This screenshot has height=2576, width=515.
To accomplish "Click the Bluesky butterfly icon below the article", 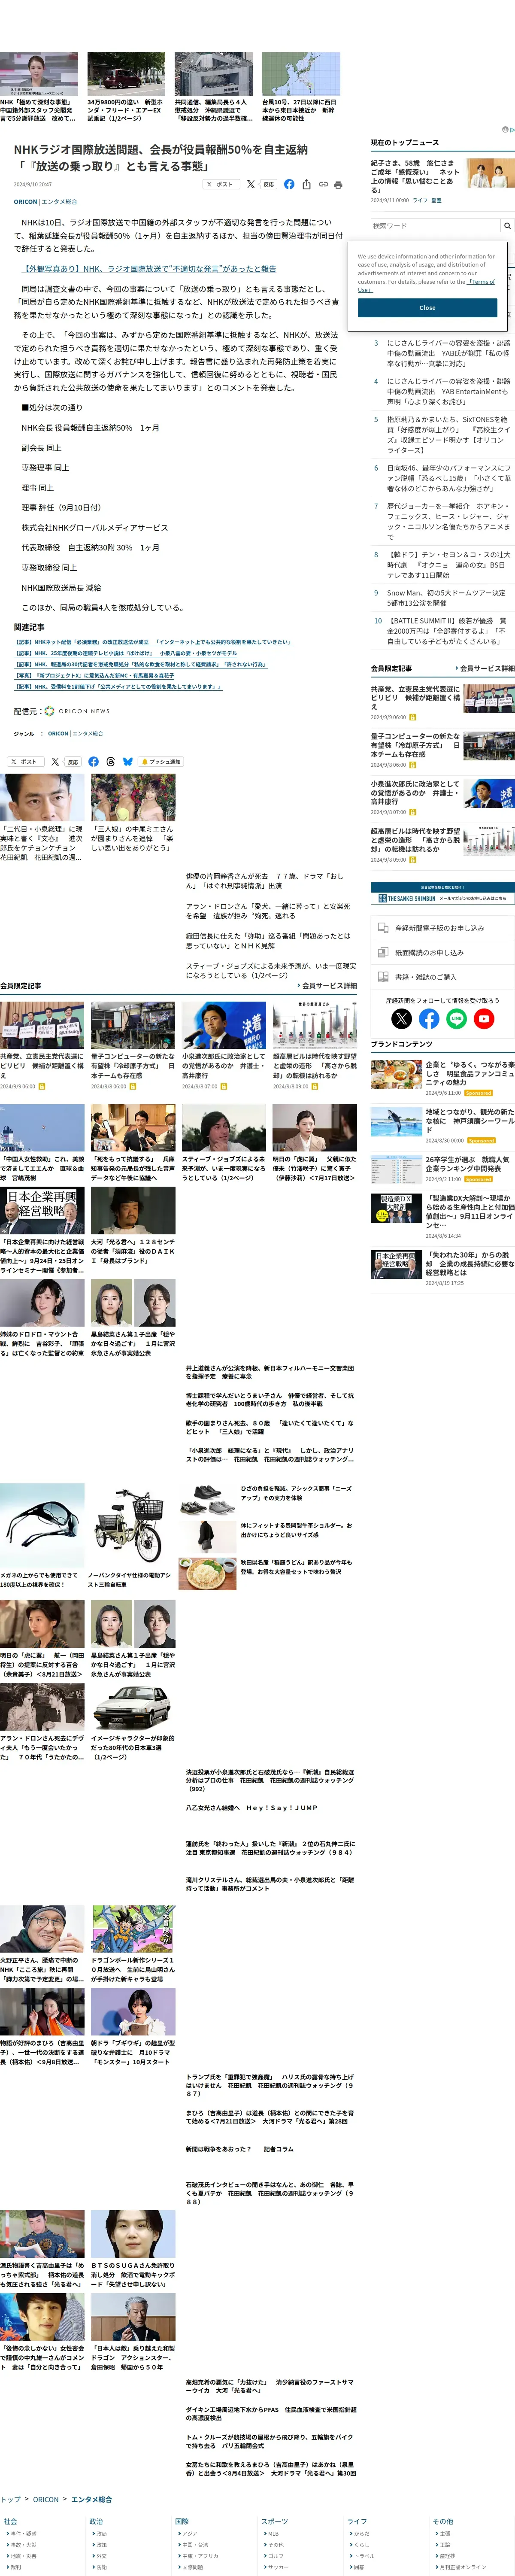I will (x=128, y=761).
